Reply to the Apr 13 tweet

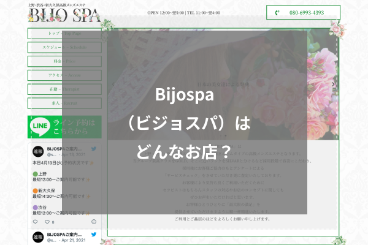coord(35,222)
